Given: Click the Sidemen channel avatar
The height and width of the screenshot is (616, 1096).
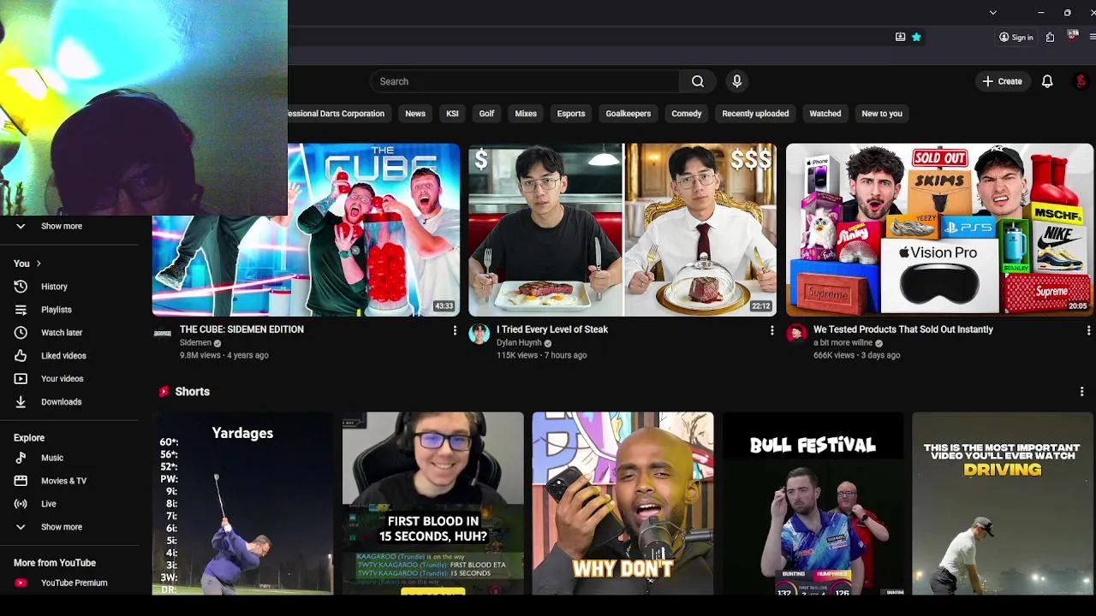Looking at the screenshot, I should click(162, 334).
